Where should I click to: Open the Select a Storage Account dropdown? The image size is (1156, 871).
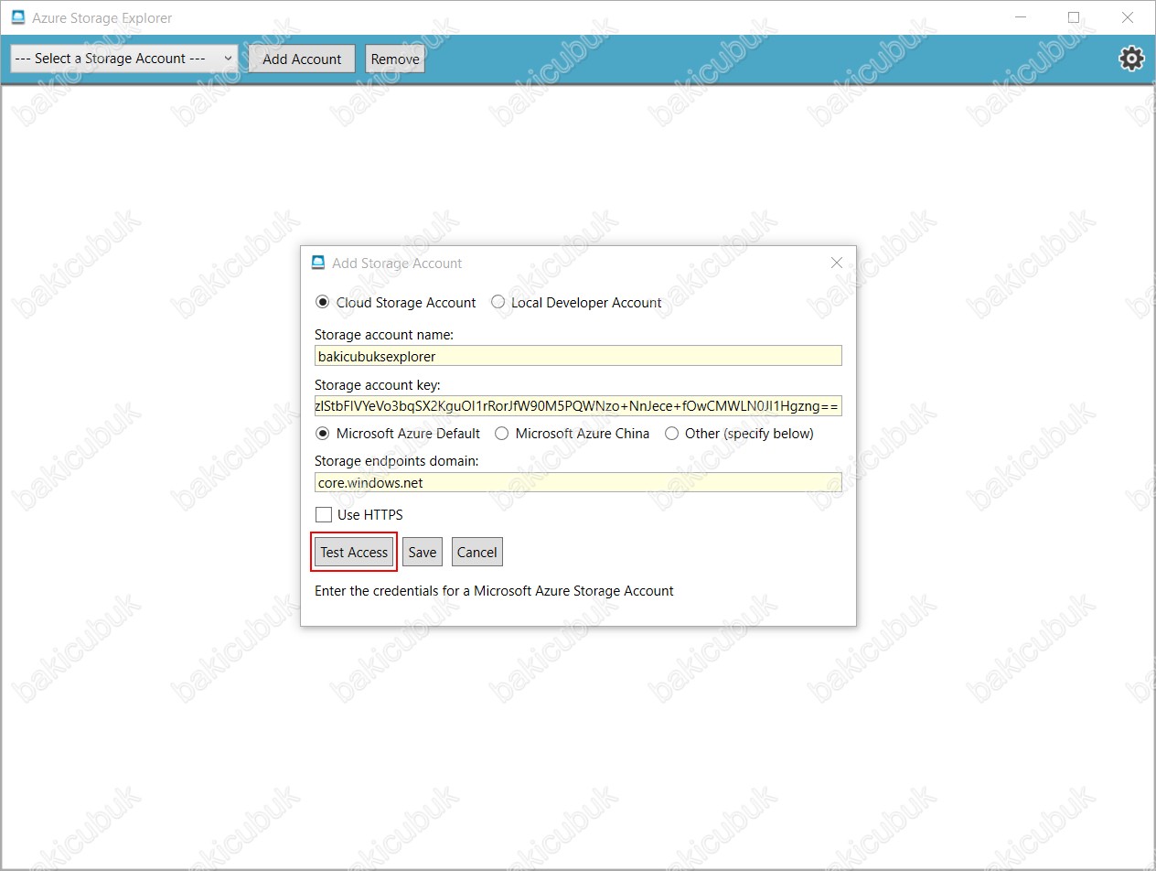[x=124, y=59]
